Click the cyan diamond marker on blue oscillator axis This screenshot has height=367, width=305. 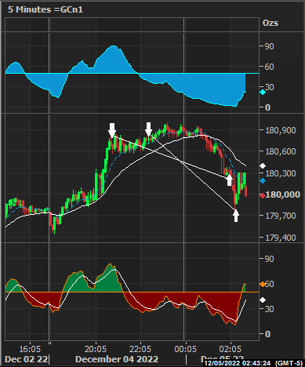[263, 92]
